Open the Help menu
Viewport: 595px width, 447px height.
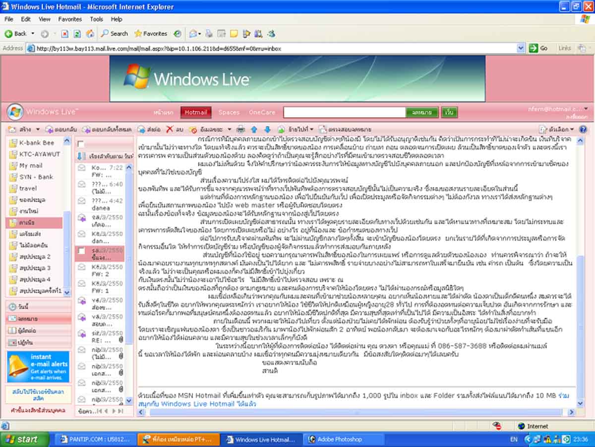click(117, 19)
